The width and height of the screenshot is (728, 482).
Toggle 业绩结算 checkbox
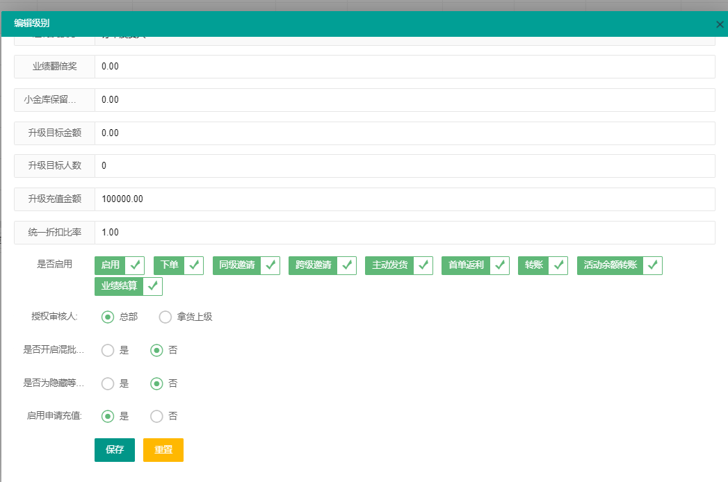pos(129,286)
